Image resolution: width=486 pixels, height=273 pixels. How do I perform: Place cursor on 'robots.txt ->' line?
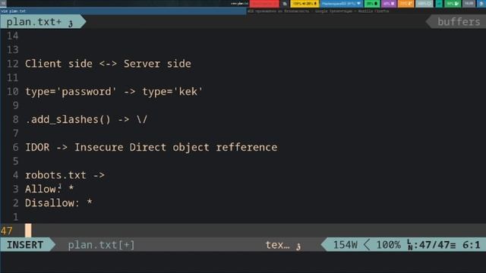tap(65, 175)
